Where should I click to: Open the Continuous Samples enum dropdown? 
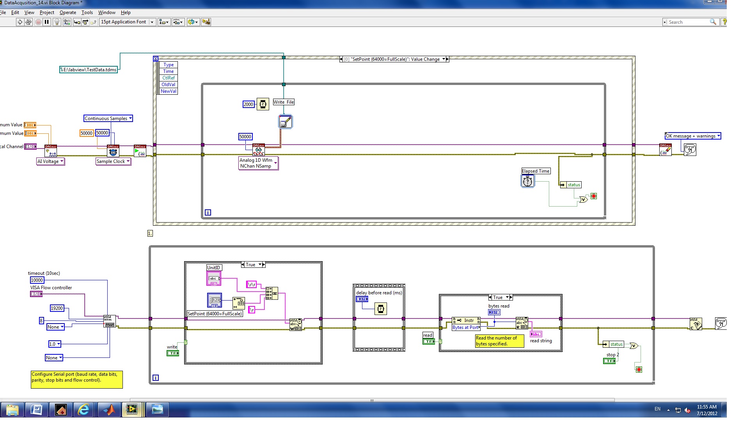[x=108, y=118]
